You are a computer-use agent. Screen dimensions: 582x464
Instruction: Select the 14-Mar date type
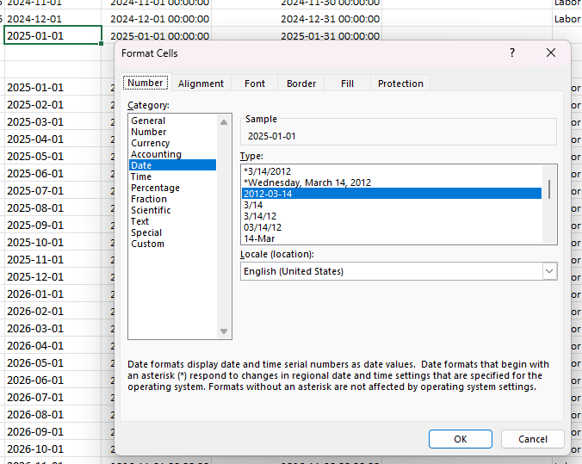coord(259,238)
